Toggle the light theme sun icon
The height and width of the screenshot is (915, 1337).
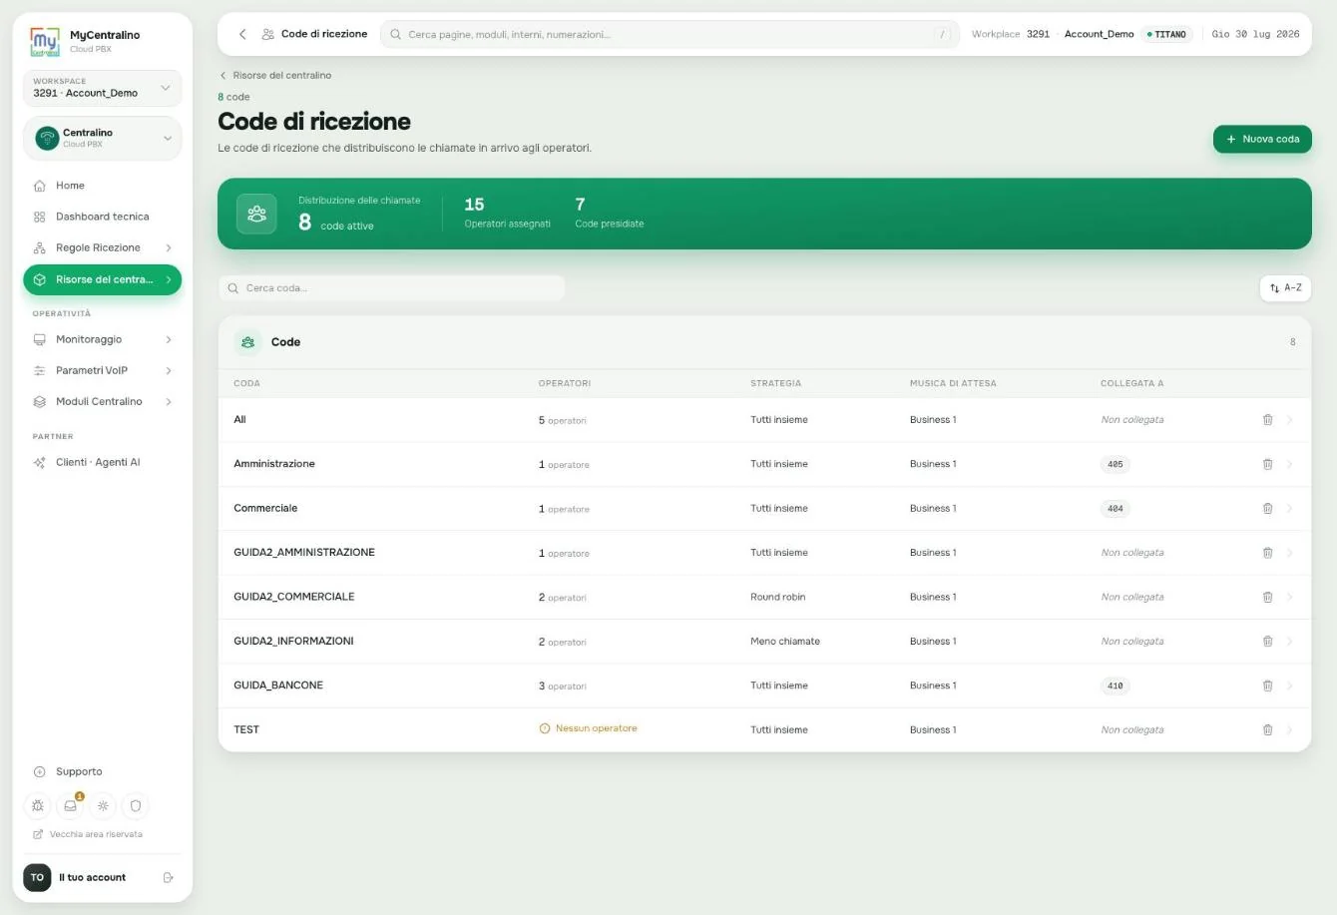coord(103,805)
